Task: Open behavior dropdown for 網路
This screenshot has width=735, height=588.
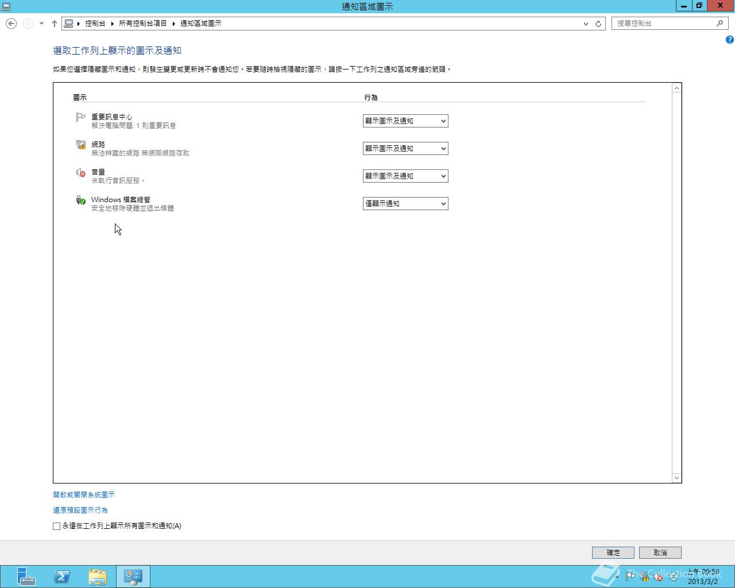Action: tap(405, 149)
